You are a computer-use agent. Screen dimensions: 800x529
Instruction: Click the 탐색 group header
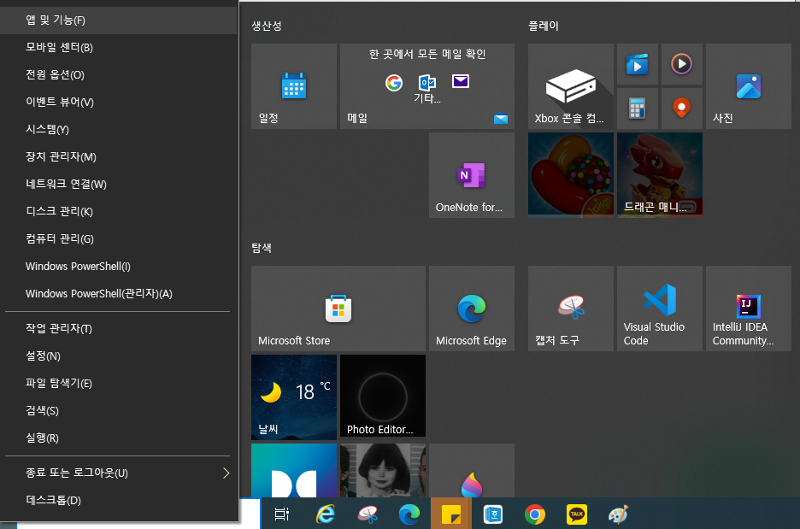pyautogui.click(x=262, y=248)
